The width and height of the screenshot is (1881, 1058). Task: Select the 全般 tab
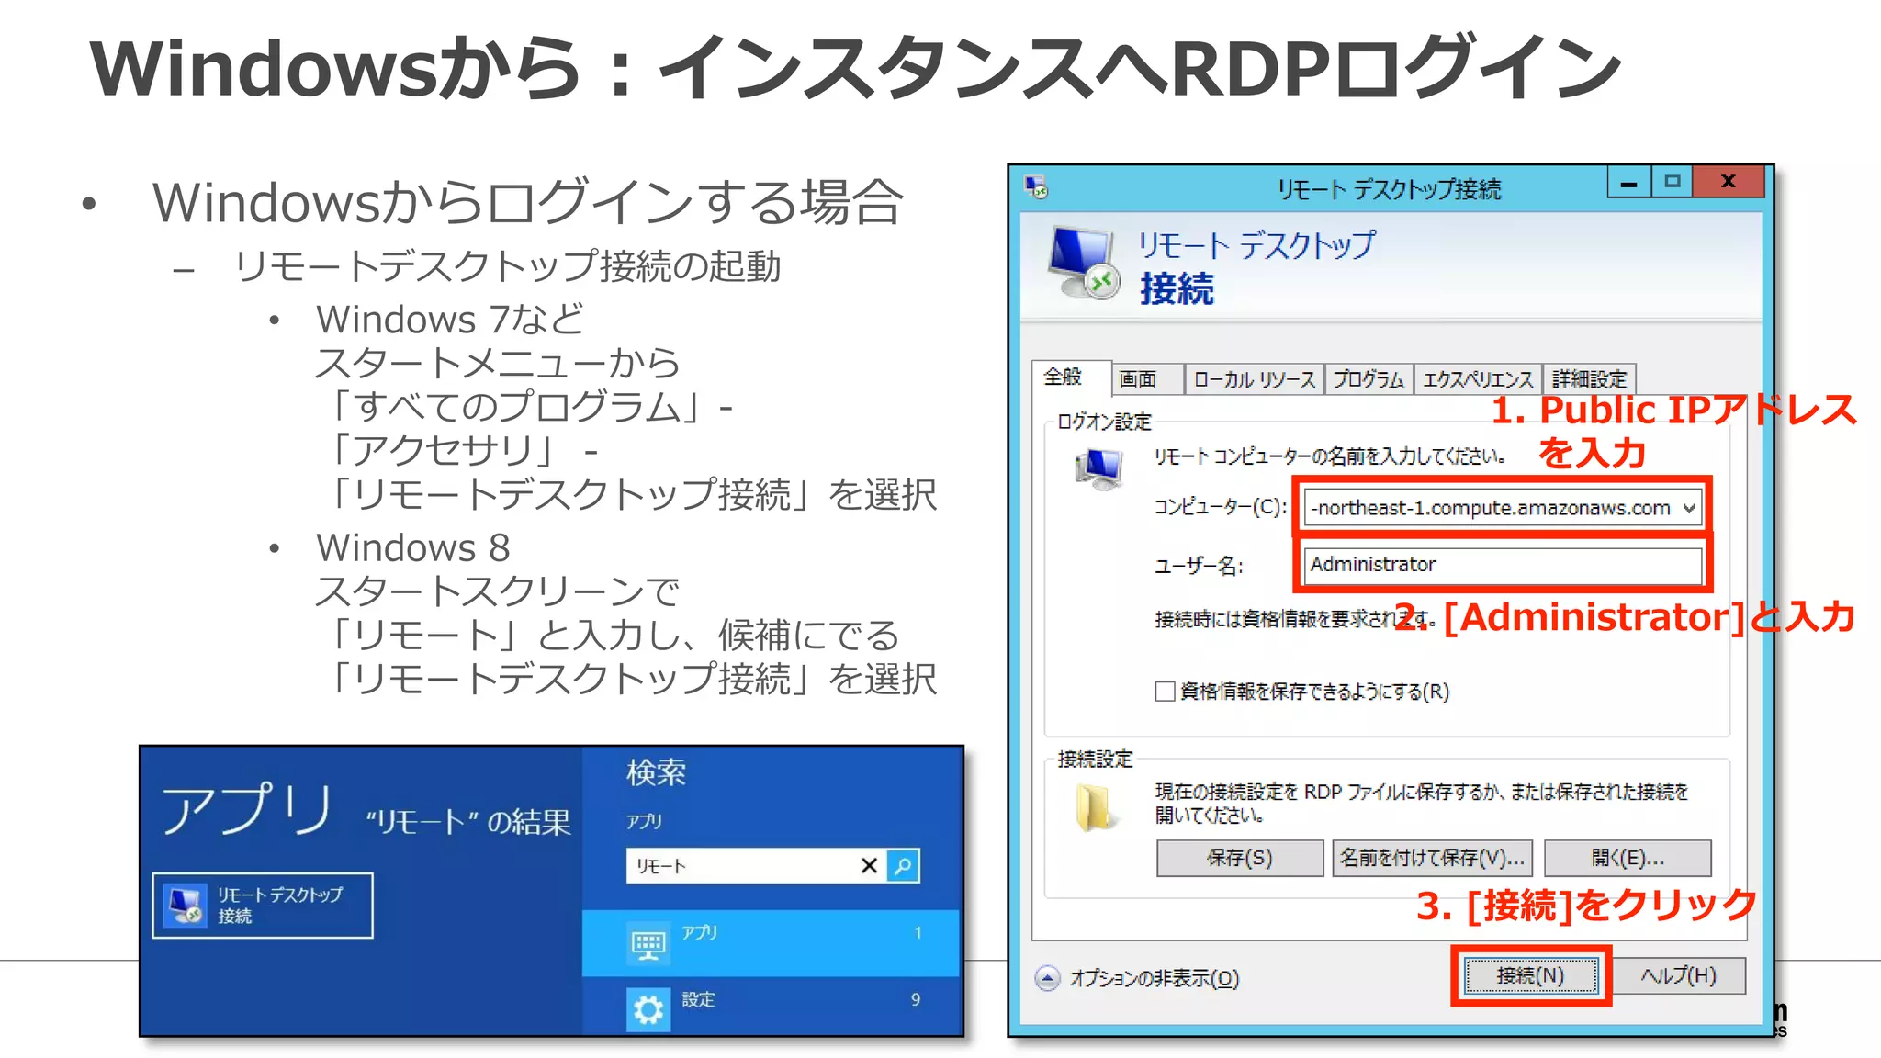[x=1071, y=377]
